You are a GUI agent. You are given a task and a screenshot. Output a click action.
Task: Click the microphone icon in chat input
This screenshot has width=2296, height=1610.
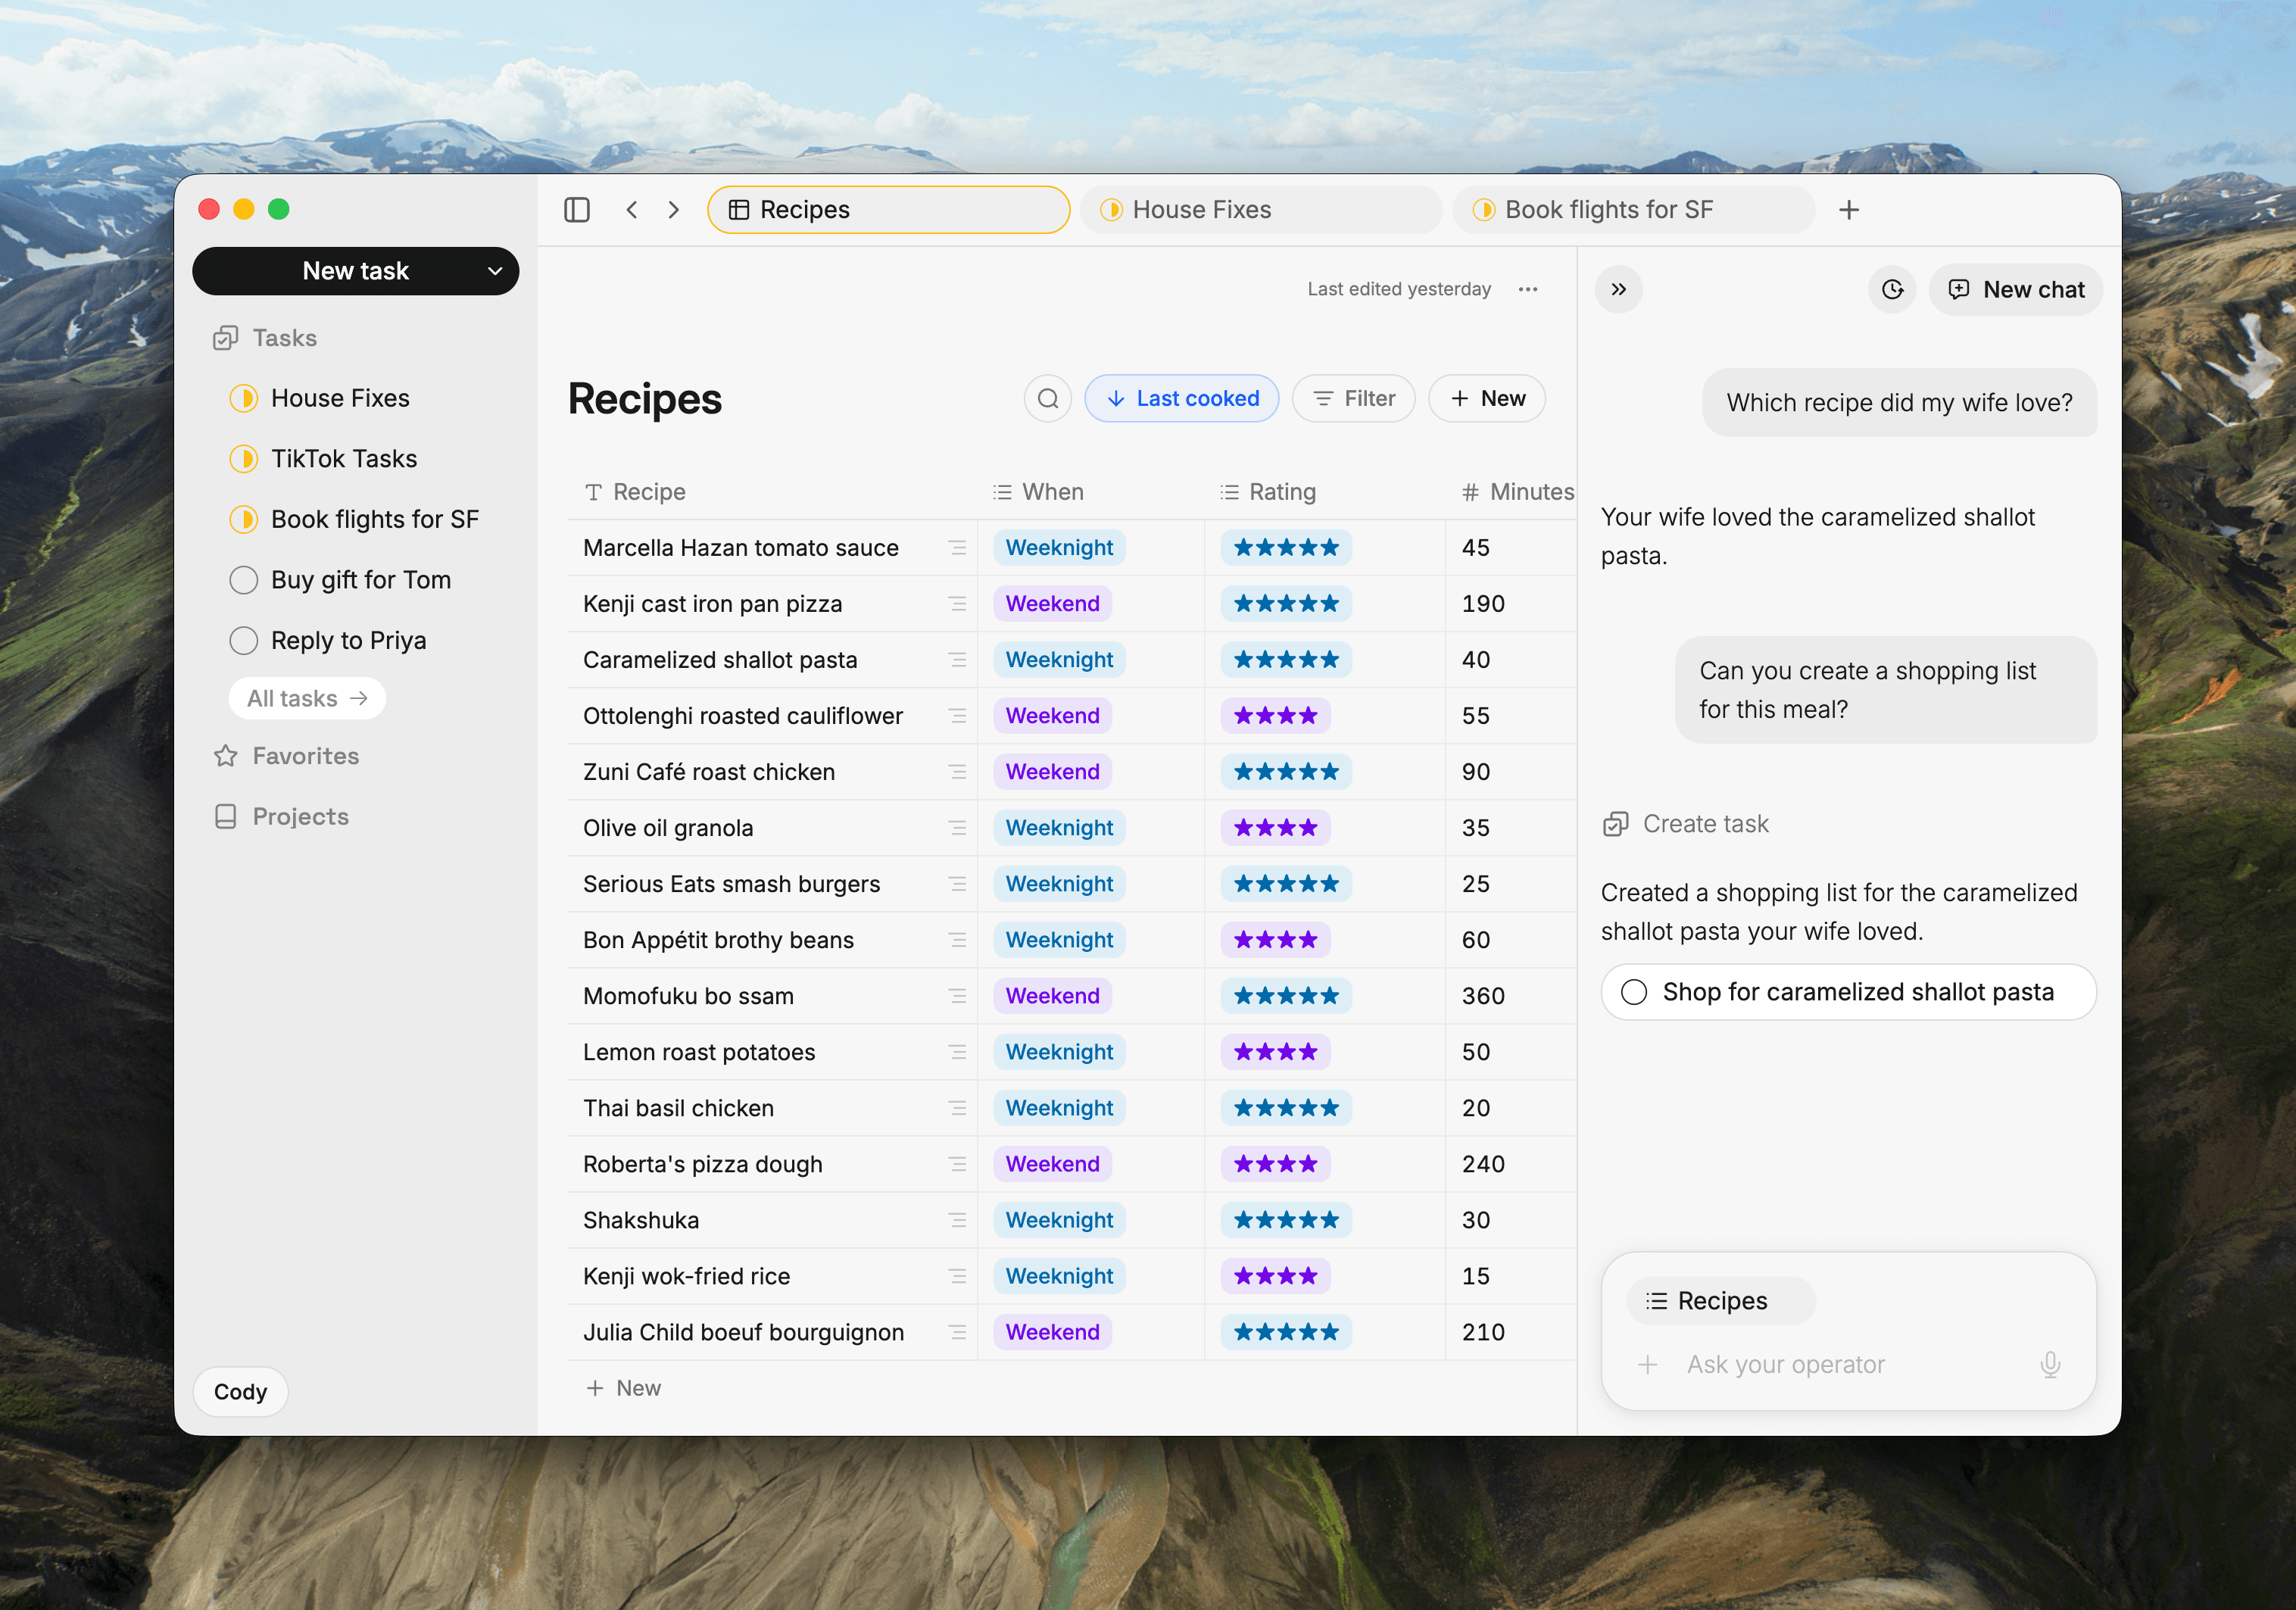pyautogui.click(x=2050, y=1365)
